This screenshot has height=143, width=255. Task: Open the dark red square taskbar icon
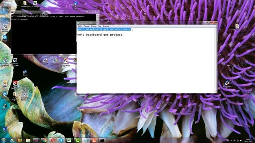click(x=36, y=140)
